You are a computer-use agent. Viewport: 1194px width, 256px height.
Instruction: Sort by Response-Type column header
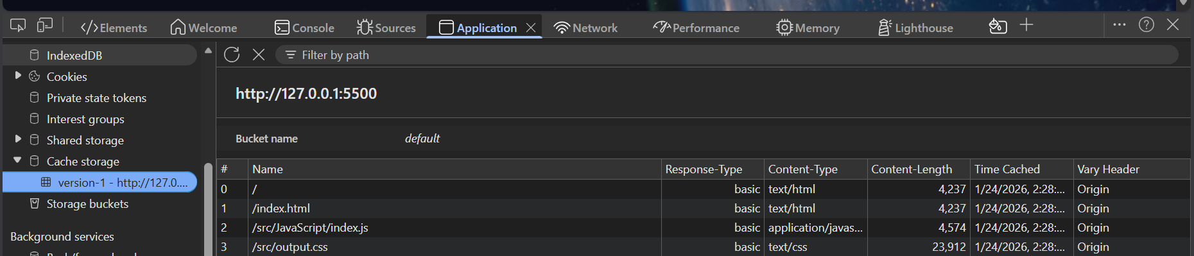(x=713, y=169)
